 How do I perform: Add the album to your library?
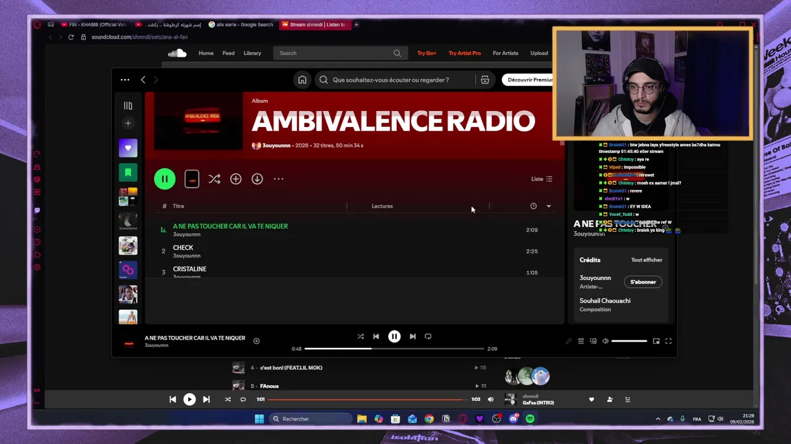(235, 179)
